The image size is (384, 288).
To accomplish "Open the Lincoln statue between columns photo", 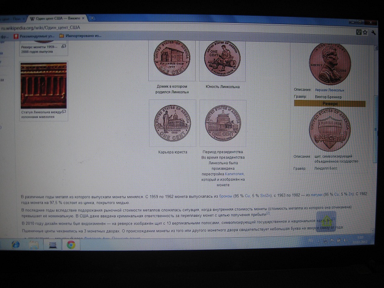I will (x=44, y=85).
